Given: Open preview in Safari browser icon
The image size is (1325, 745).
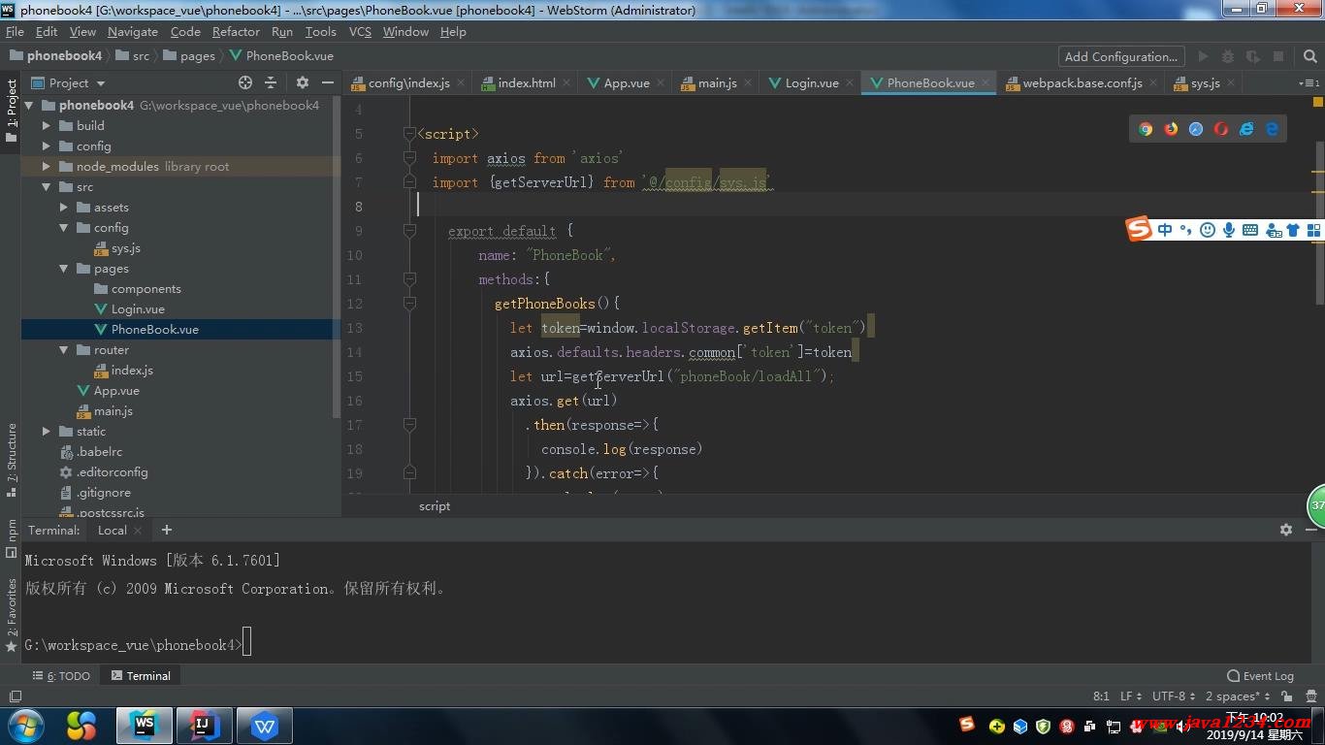Looking at the screenshot, I should click(1196, 129).
